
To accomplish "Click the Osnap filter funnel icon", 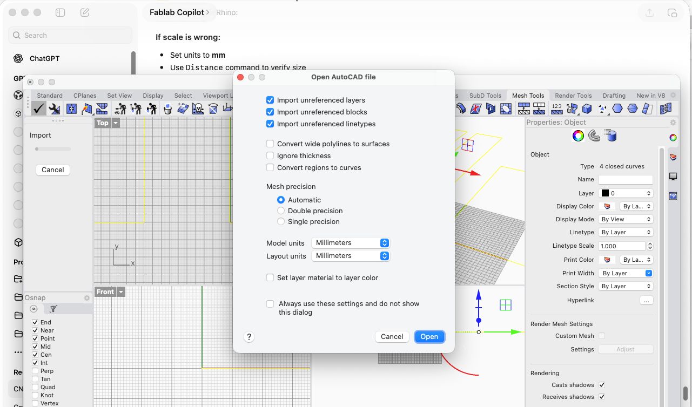I will (53, 309).
